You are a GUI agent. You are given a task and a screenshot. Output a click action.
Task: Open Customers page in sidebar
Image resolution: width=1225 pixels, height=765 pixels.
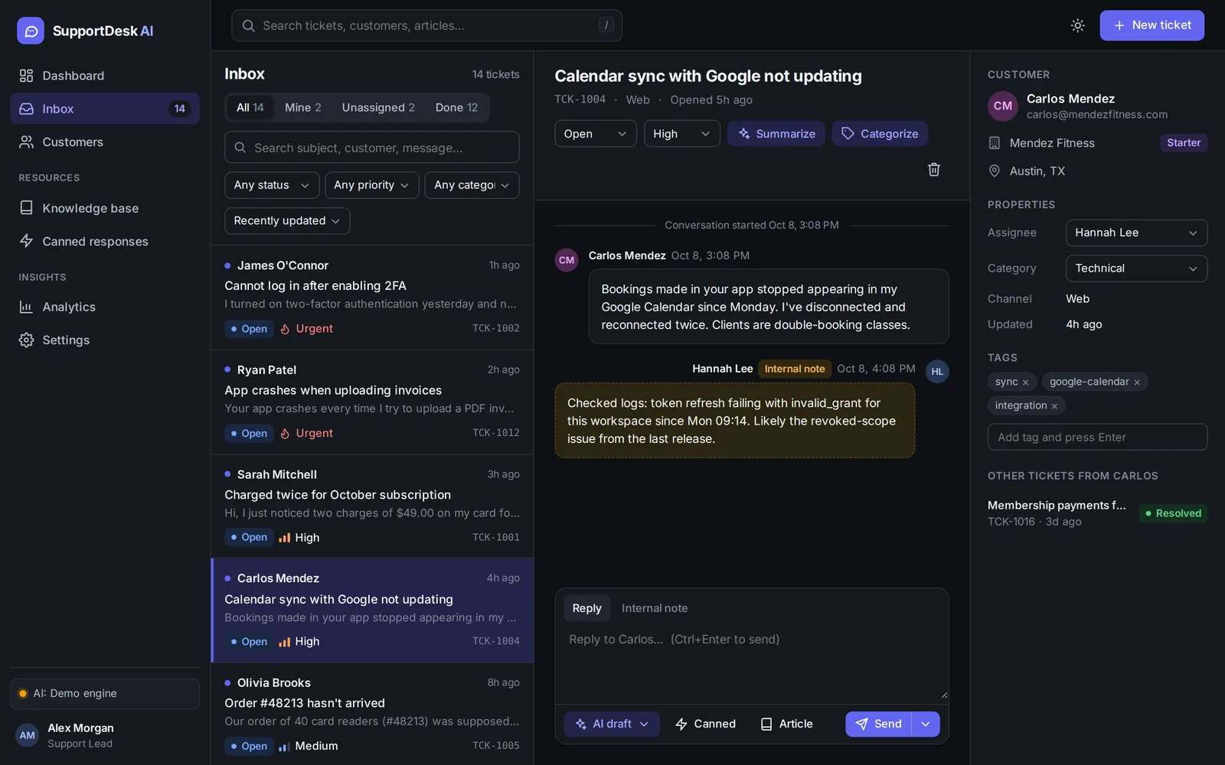[105, 142]
